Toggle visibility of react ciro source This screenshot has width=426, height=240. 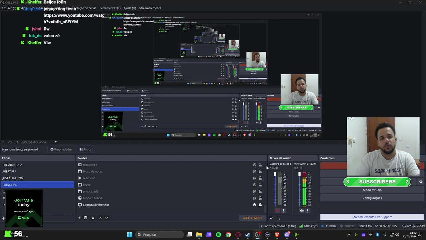pos(254,178)
